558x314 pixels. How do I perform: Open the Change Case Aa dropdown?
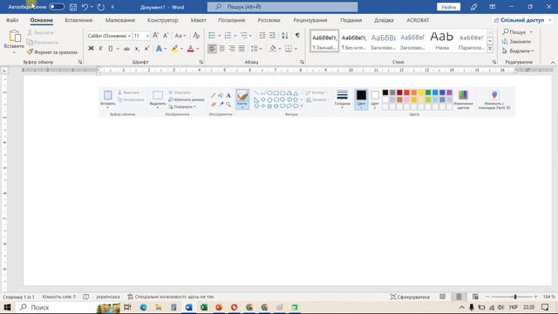point(180,36)
